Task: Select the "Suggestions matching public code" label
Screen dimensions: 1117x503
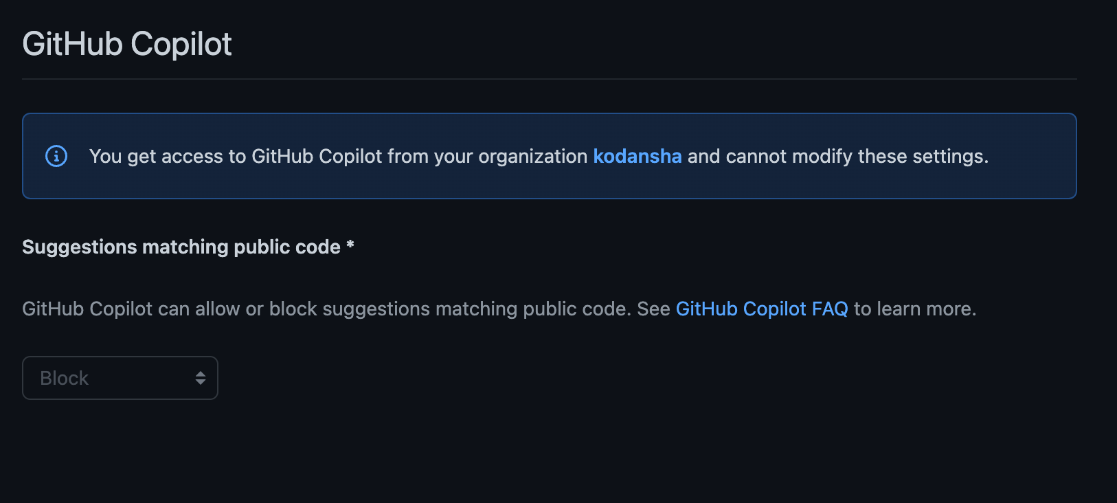Action: [187, 247]
